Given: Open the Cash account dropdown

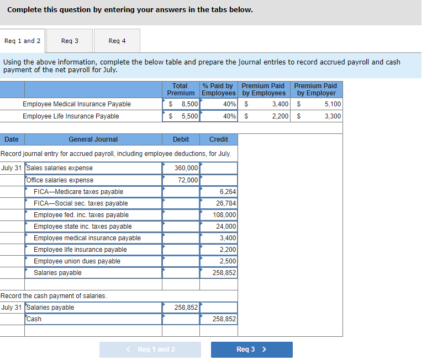Looking at the screenshot, I should coord(93,319).
